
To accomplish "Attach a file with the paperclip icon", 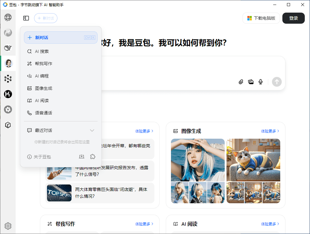I will [x=241, y=82].
